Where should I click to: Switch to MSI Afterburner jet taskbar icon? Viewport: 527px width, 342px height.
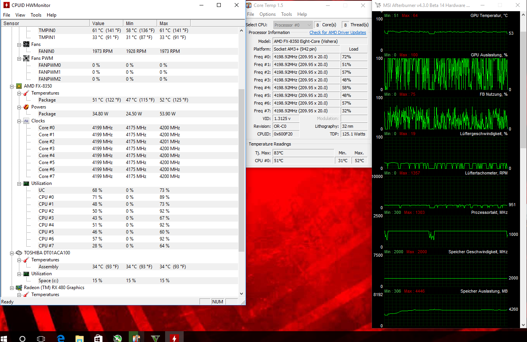pos(117,339)
